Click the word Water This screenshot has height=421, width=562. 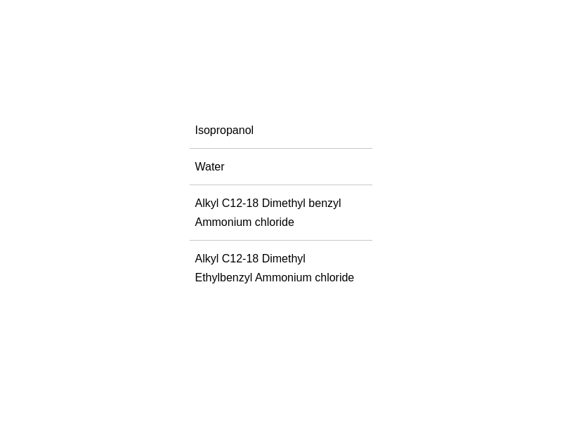pyautogui.click(x=209, y=167)
